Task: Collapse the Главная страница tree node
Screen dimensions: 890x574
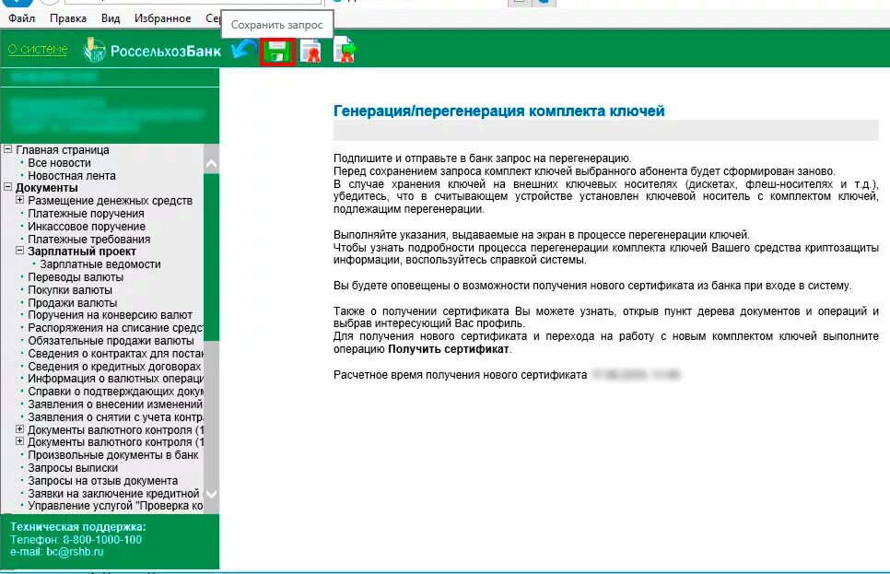Action: click(x=8, y=149)
